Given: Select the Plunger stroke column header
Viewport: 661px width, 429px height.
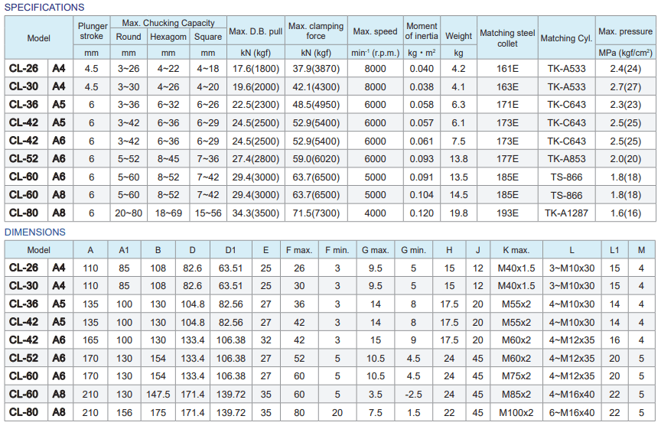Looking at the screenshot, I should (92, 31).
